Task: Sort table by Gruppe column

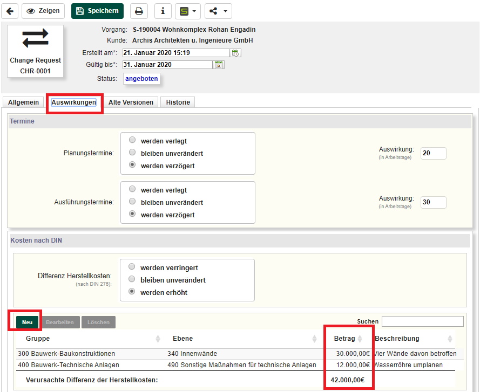Action: 158,339
